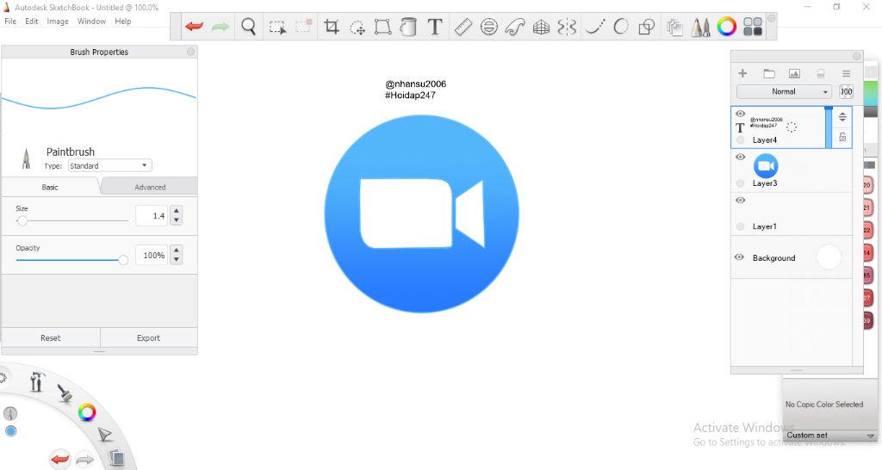Select the Distort transform tool

pos(382,27)
